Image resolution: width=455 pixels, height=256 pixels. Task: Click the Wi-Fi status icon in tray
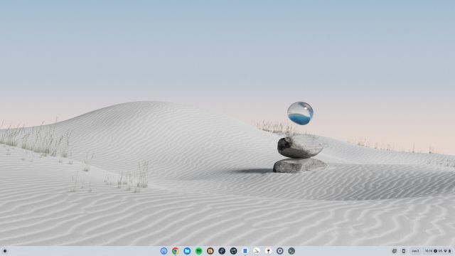[446, 251]
